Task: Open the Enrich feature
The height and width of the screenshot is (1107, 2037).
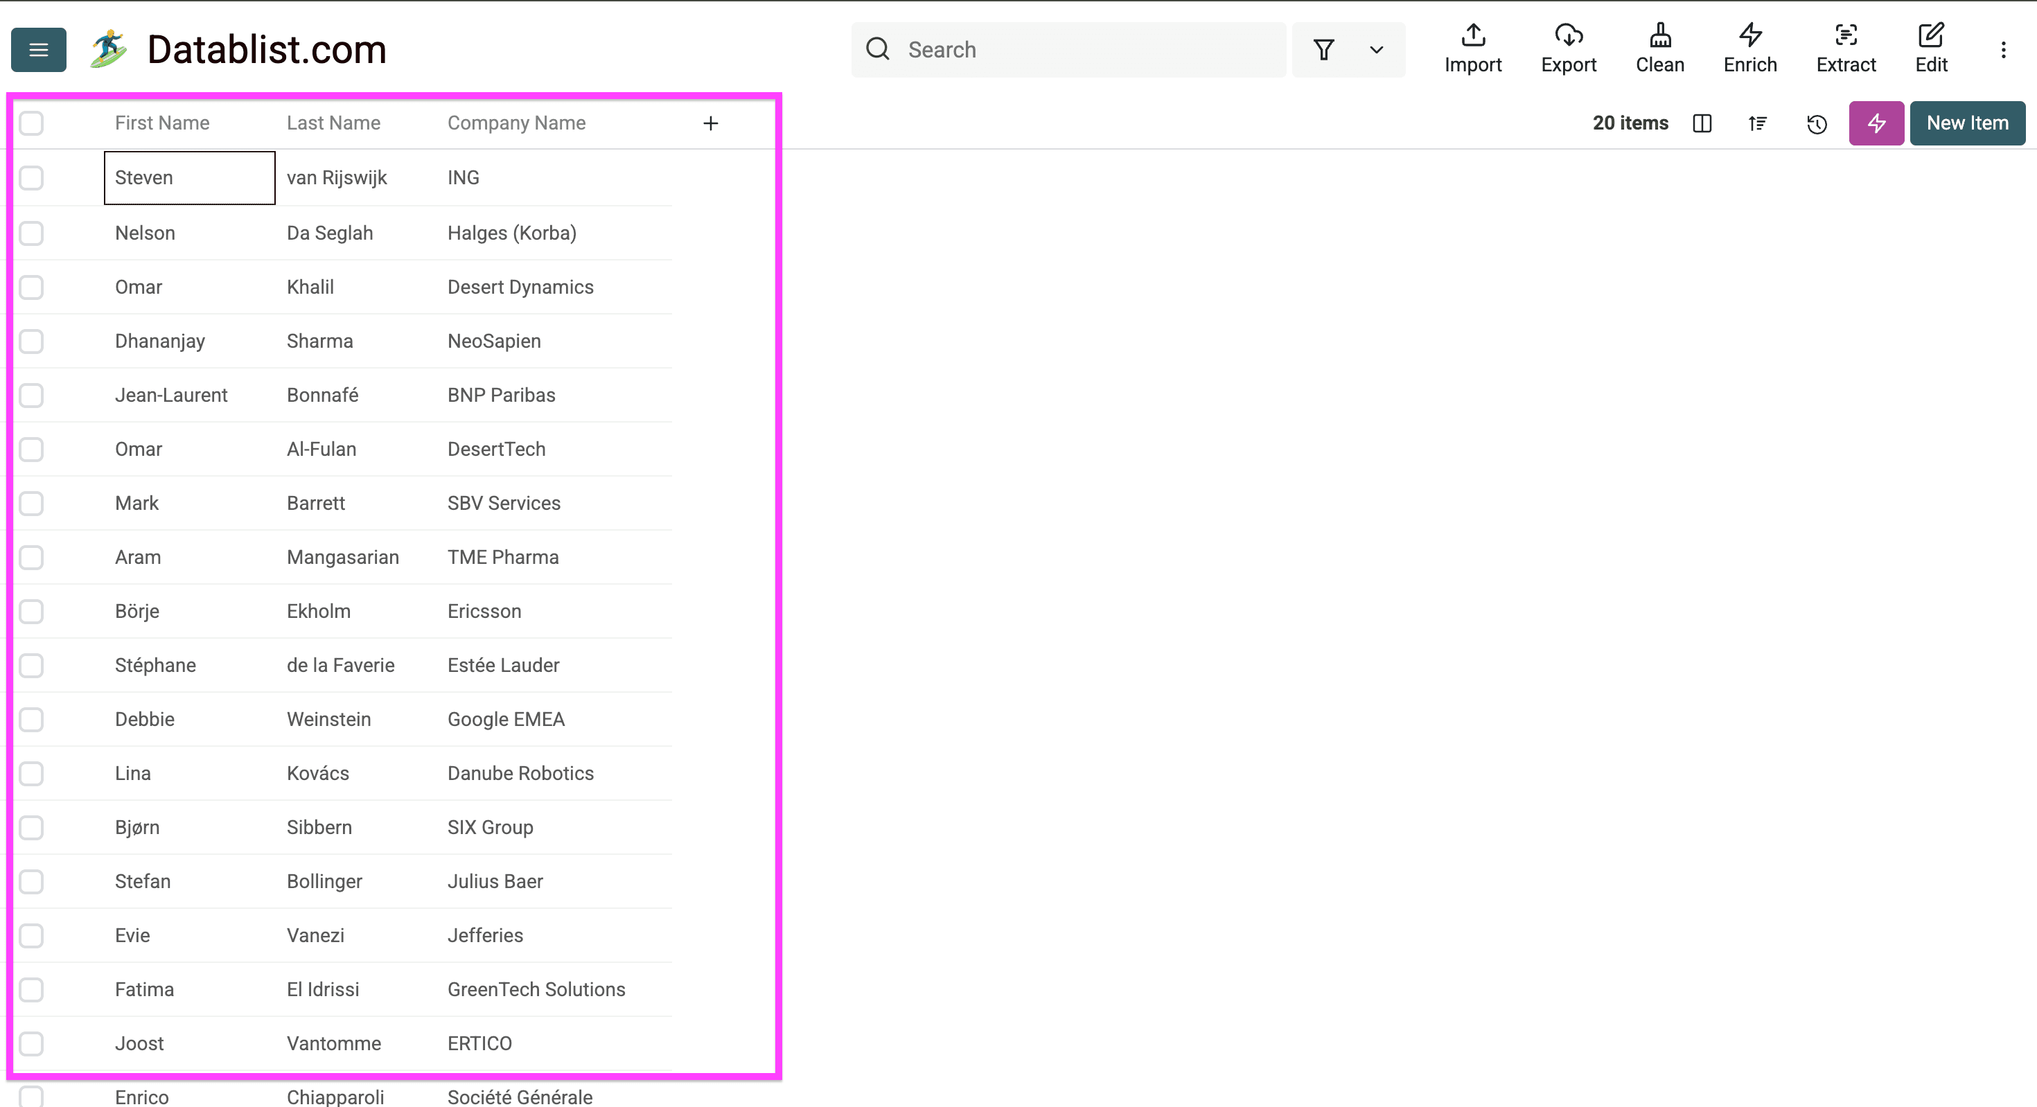Action: click(x=1749, y=49)
